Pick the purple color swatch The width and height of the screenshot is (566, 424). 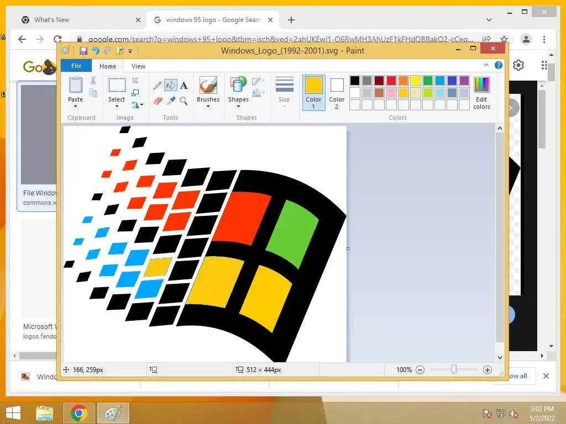point(464,81)
